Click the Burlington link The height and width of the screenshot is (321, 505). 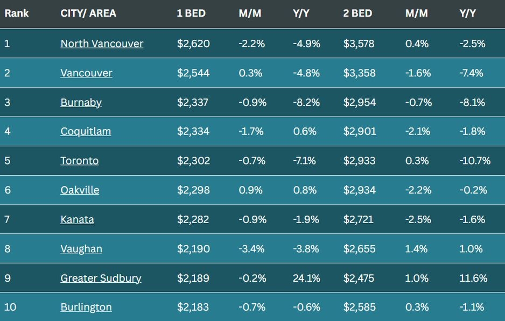point(86,307)
